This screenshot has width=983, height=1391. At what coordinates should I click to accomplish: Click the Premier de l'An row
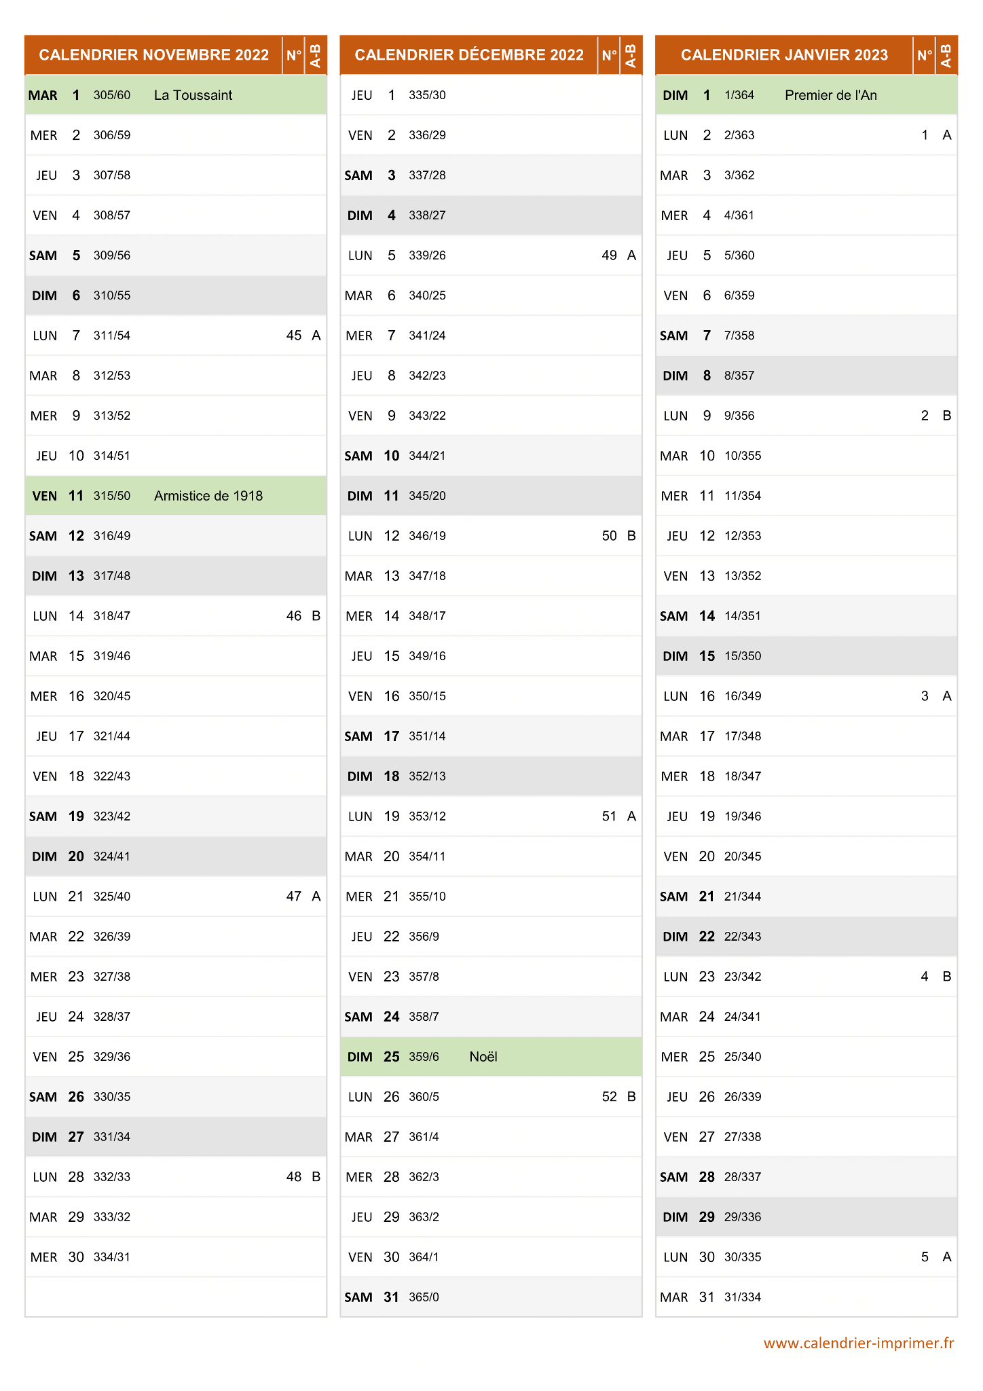click(x=806, y=95)
